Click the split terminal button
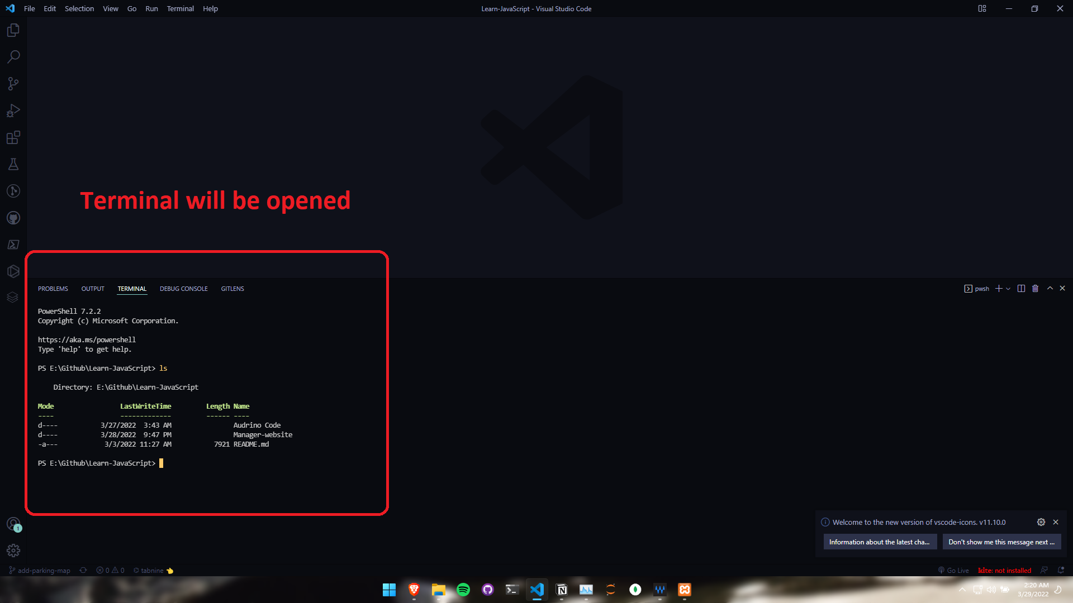 pyautogui.click(x=1020, y=288)
